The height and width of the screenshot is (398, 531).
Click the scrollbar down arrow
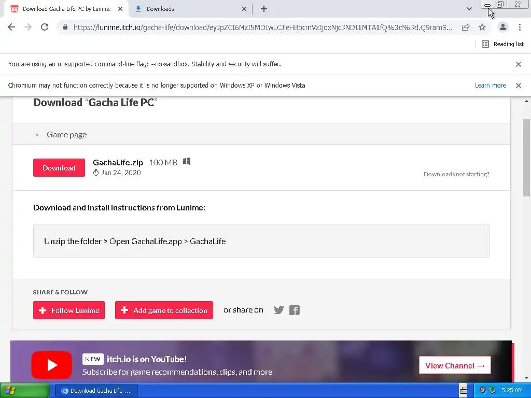click(526, 378)
